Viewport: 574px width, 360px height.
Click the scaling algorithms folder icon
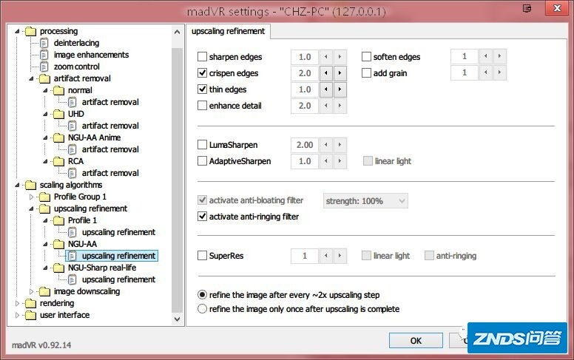pos(30,185)
